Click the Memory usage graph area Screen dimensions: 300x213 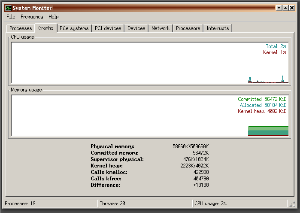click(x=150, y=116)
